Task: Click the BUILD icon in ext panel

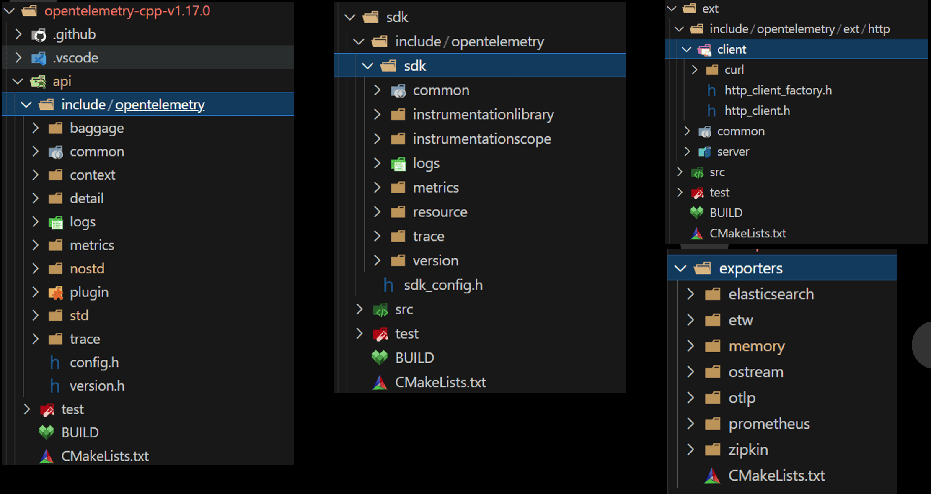Action: click(x=697, y=213)
